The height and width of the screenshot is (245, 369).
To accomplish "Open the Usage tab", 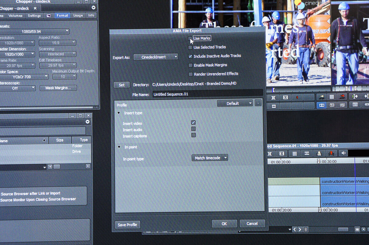I will pos(78,15).
